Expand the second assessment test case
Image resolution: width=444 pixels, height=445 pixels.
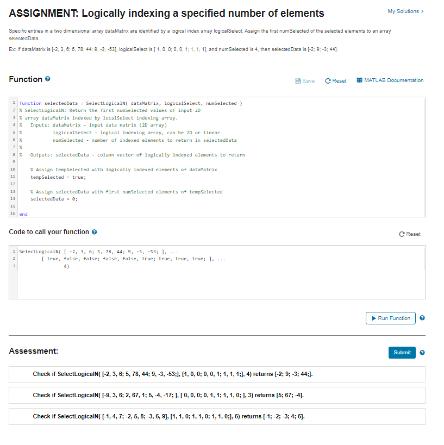click(x=217, y=396)
